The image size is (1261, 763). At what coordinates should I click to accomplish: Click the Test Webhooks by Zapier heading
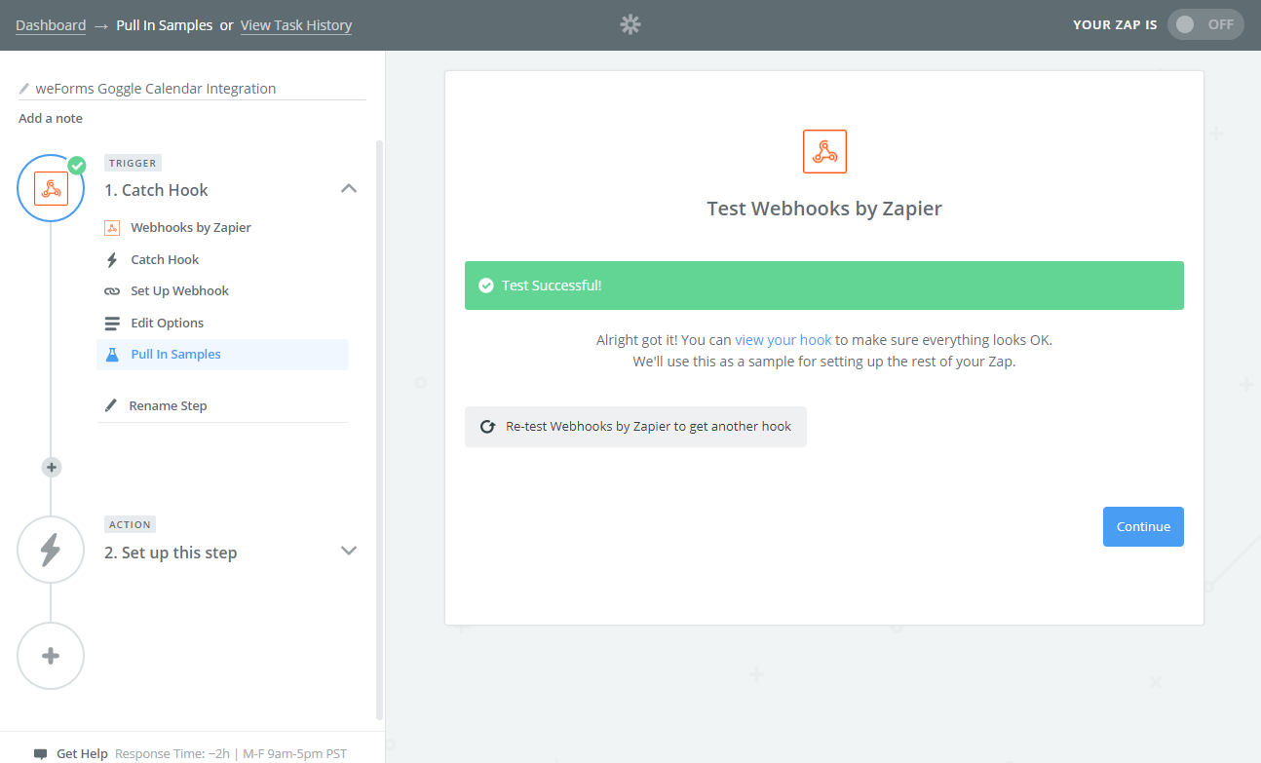point(824,209)
